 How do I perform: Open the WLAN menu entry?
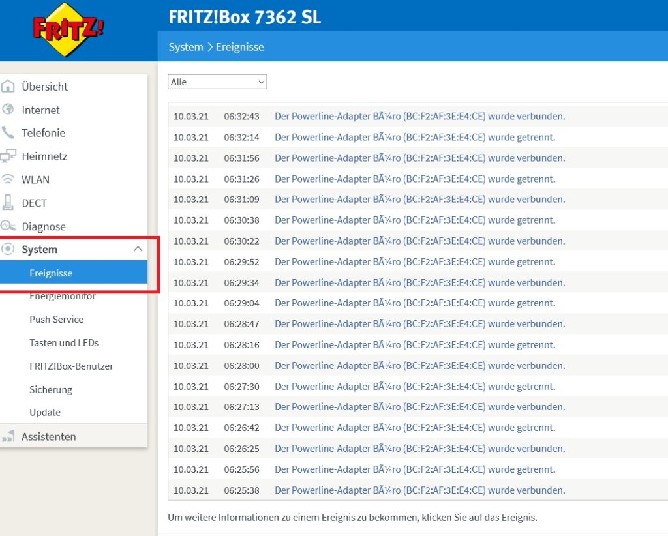click(x=35, y=180)
